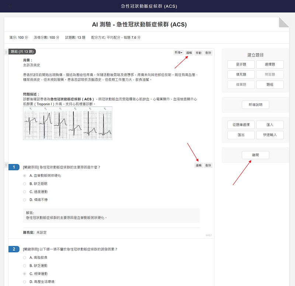The image size is (295, 286).
Task: Click the drag handle beside question 1
Action: click(6, 166)
